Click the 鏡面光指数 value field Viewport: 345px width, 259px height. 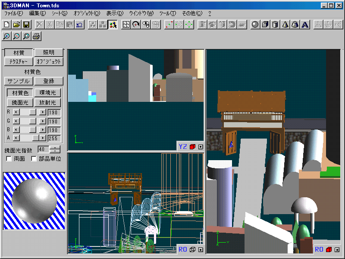click(44, 149)
